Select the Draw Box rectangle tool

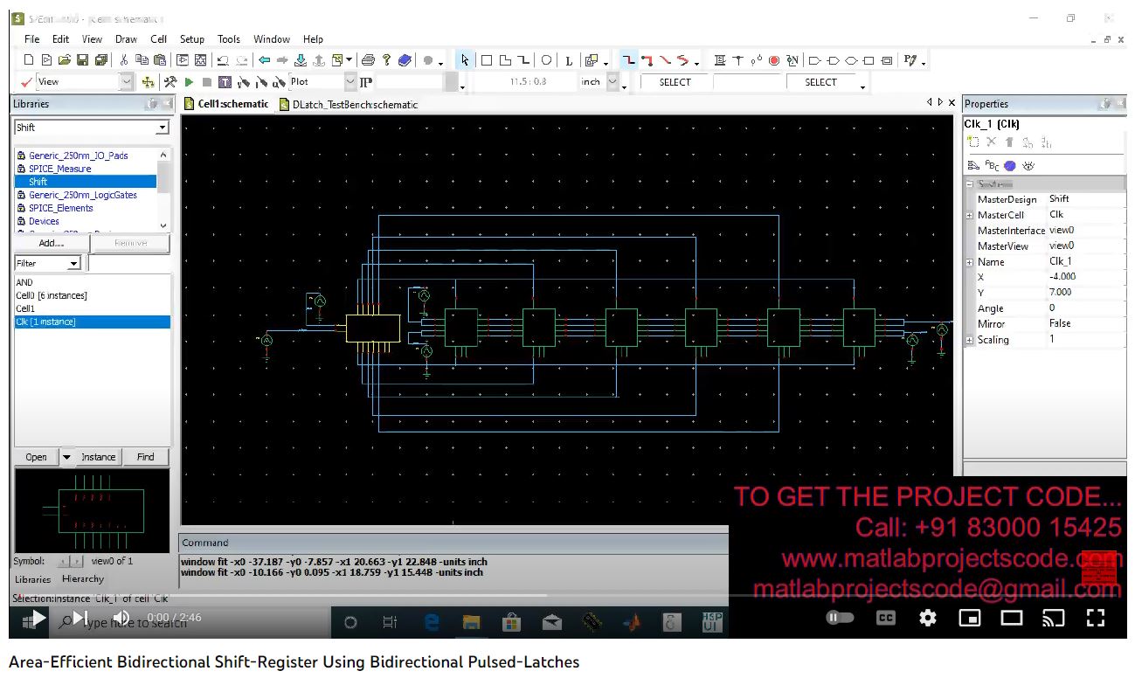(487, 60)
